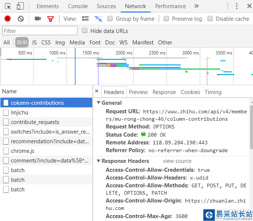
Task: Filter requests by Img
Action: point(60,43)
